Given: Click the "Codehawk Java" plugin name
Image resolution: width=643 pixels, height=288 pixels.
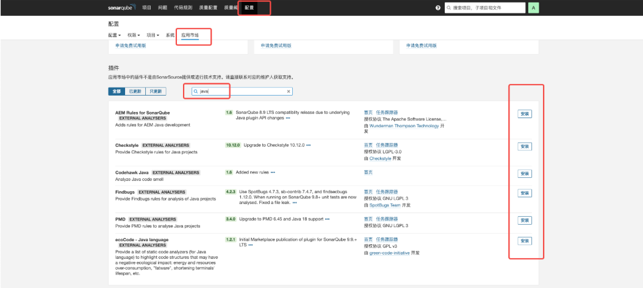Looking at the screenshot, I should click(x=132, y=173).
